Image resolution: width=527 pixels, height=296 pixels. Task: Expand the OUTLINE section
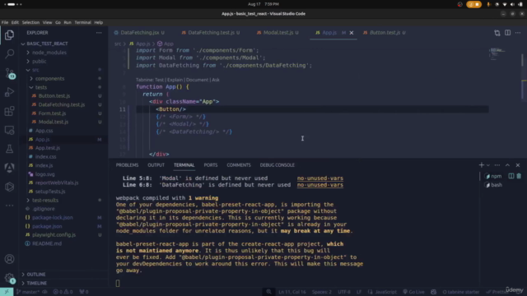point(36,274)
